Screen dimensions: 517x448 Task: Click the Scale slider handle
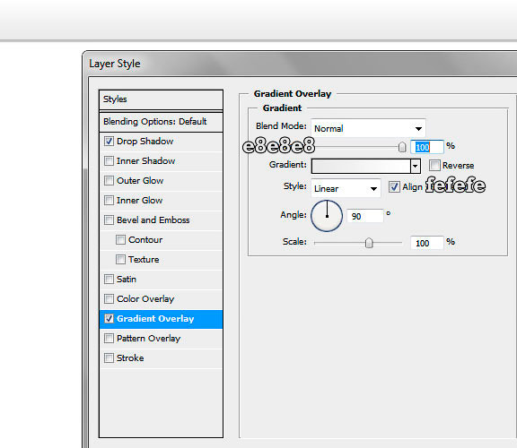(369, 243)
